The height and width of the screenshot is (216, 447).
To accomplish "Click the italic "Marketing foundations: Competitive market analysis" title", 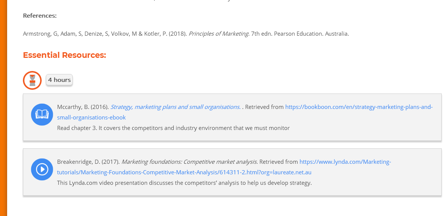I will click(190, 162).
